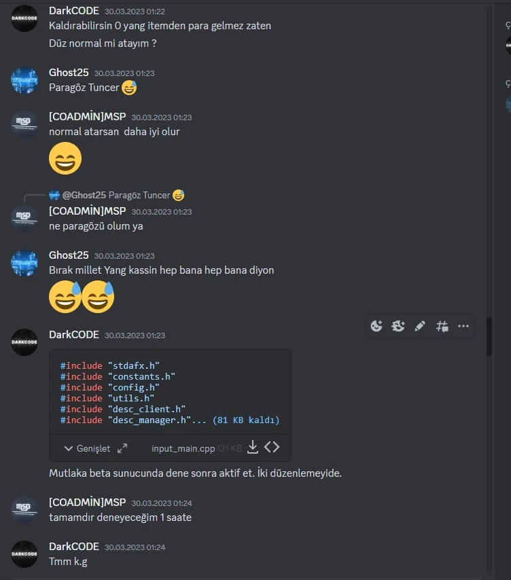
Task: Click the input_main.cpp file name
Action: [x=183, y=449]
